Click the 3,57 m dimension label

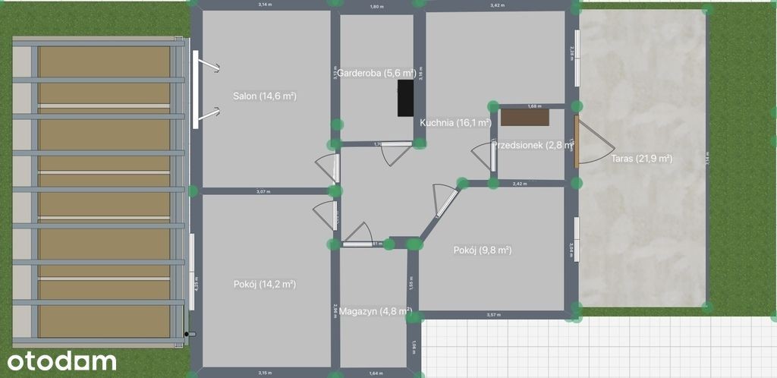pyautogui.click(x=495, y=315)
